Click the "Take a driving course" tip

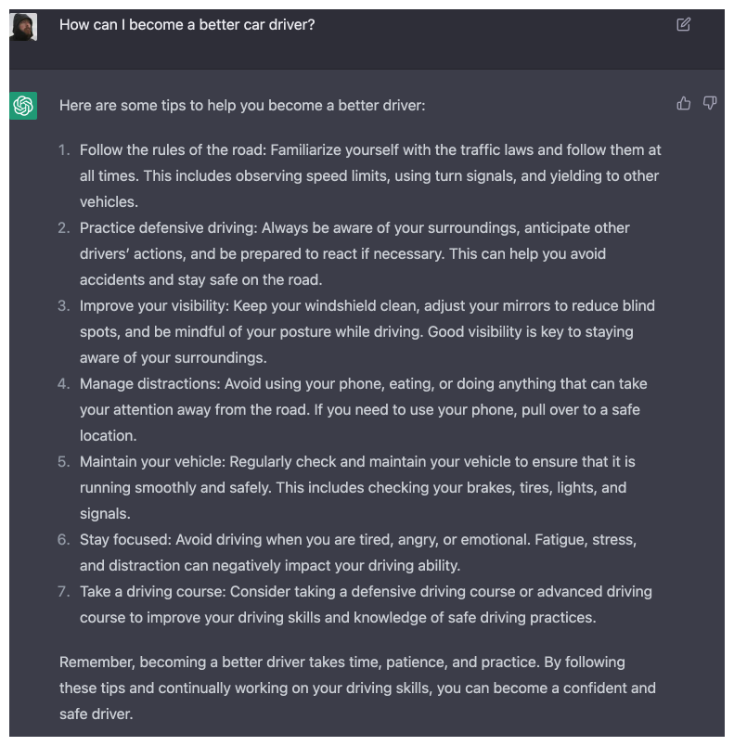366,604
